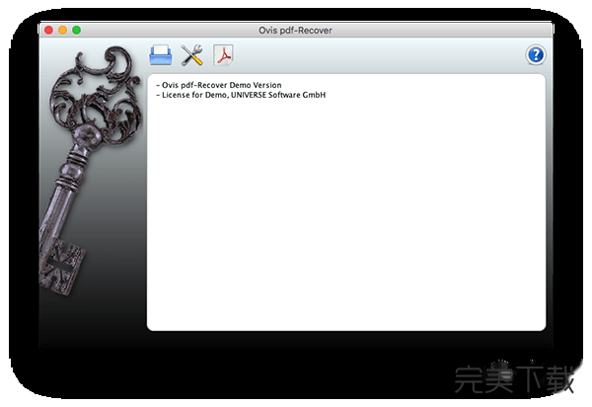The image size is (592, 407).
Task: Click the "Ovis pdf-Recover Demo Version" log line
Action: 219,86
